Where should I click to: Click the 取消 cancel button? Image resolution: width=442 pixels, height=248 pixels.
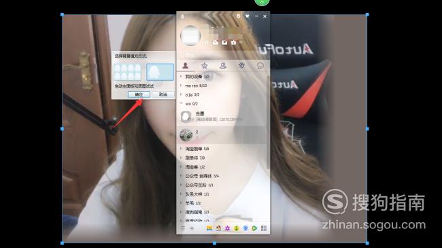(x=163, y=94)
